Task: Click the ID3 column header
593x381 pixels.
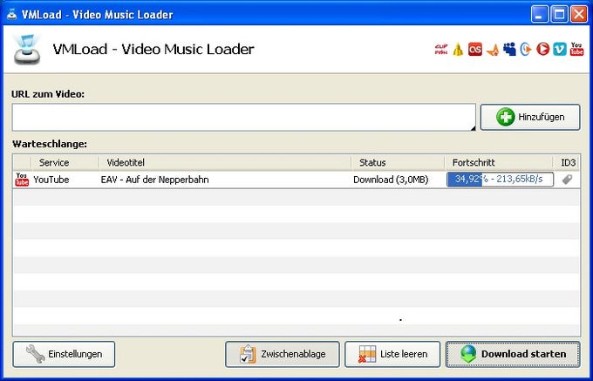Action: coord(568,162)
